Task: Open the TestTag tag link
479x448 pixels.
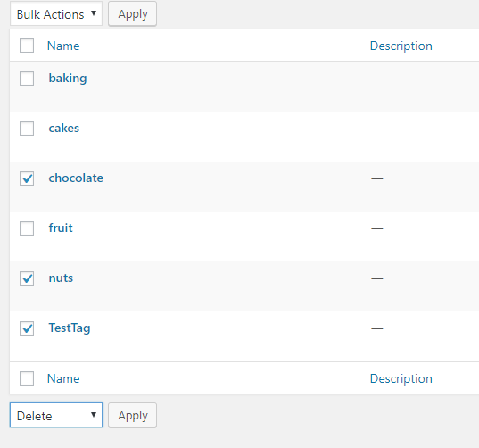Action: coord(70,328)
